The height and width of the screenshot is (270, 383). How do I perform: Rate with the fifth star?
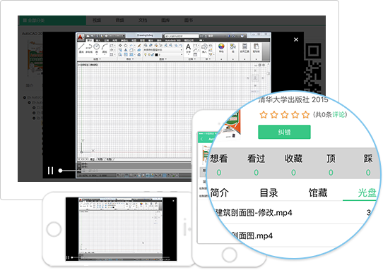tap(305, 114)
